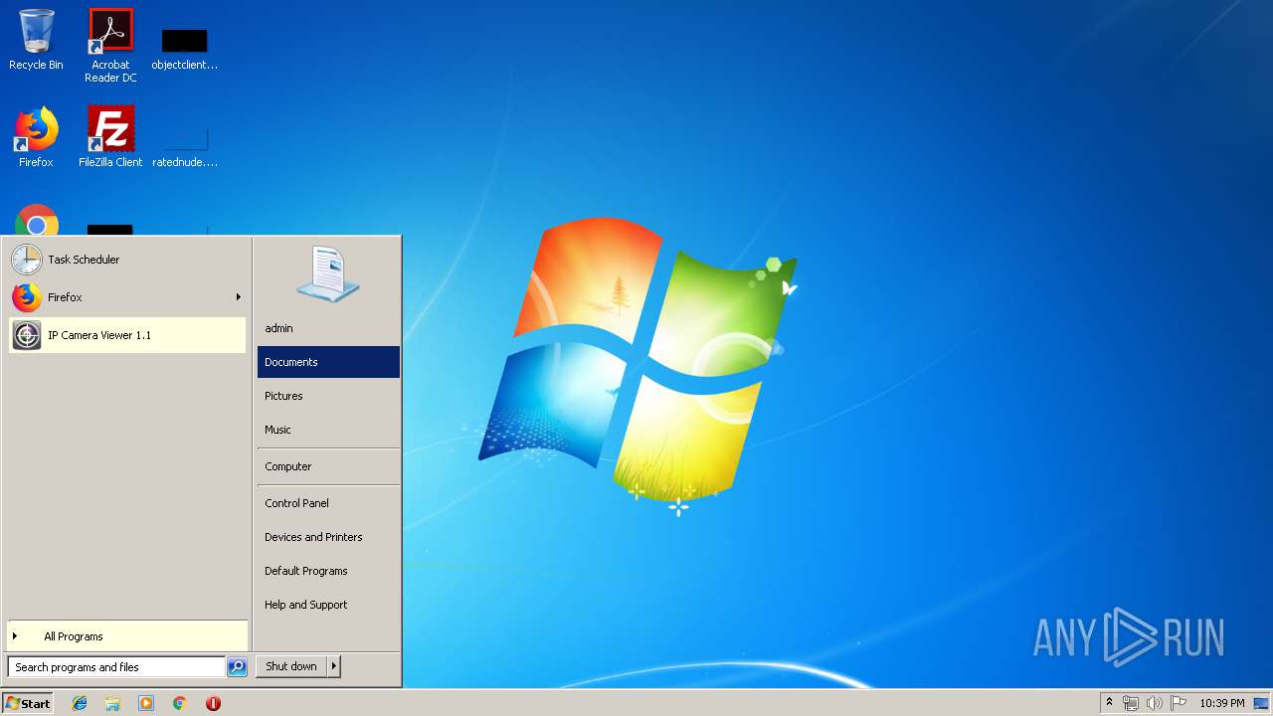Open Documents from Start menu
This screenshot has height=716, width=1273.
(x=328, y=362)
